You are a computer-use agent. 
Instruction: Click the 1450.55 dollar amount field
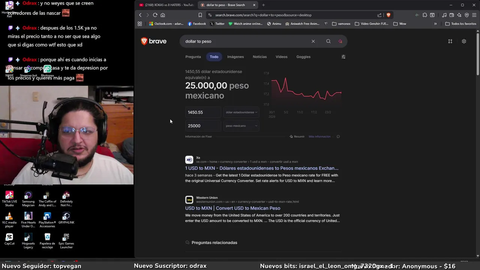pos(203,112)
